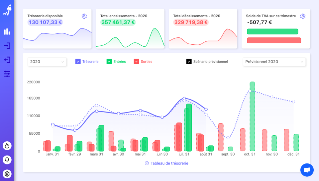This screenshot has width=319, height=181.
Task: Click green TVA progress bar
Action: pyautogui.click(x=272, y=31)
